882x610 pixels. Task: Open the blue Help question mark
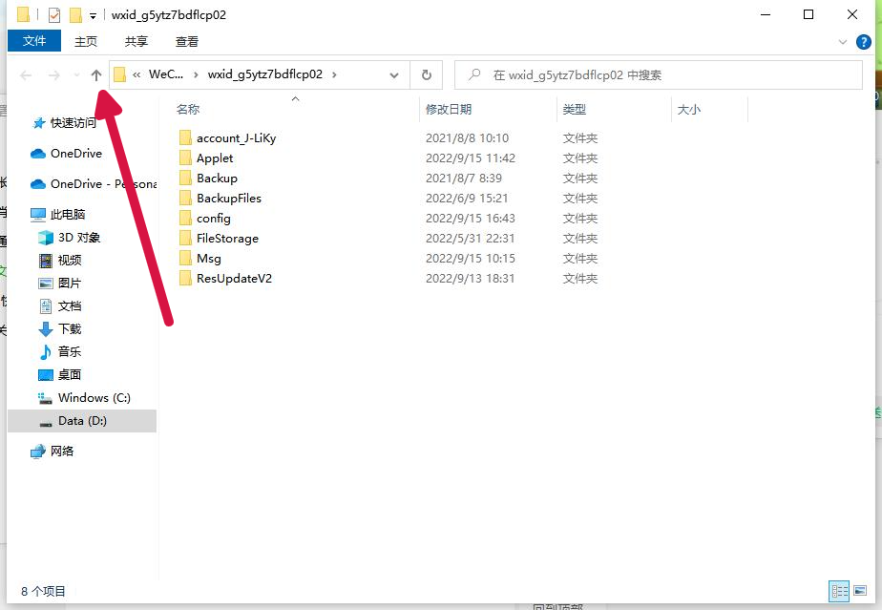tap(864, 42)
